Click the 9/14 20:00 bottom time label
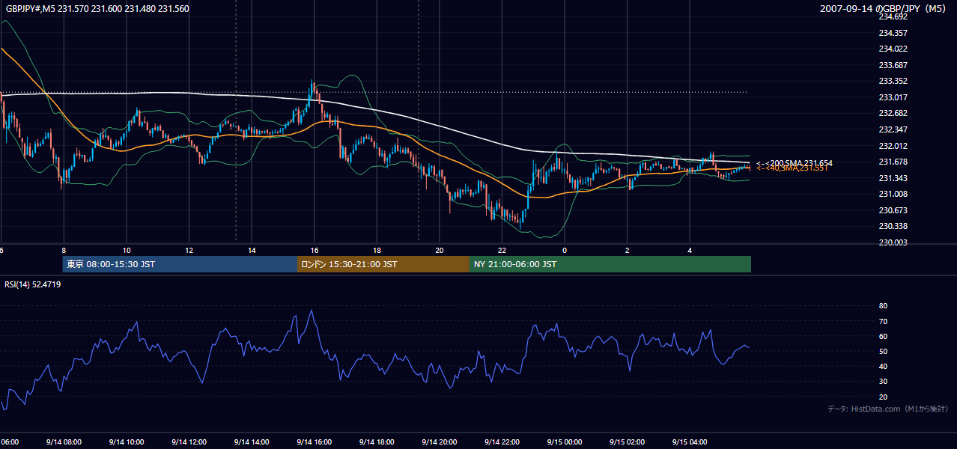The height and width of the screenshot is (449, 957). (x=439, y=442)
